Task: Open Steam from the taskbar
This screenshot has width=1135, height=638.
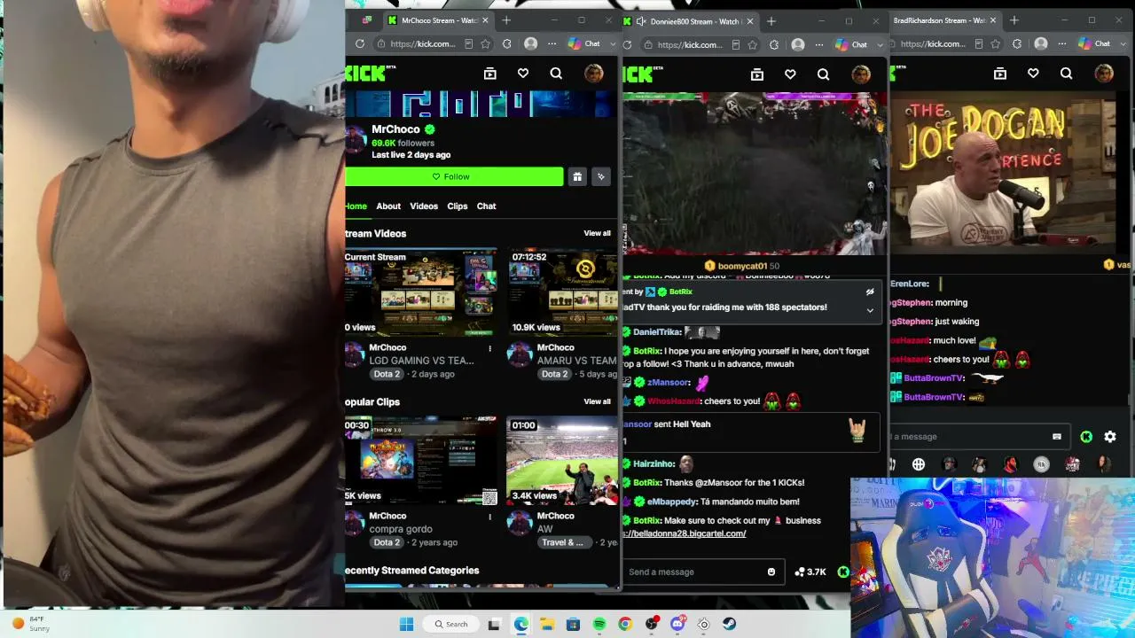Action: (x=729, y=624)
